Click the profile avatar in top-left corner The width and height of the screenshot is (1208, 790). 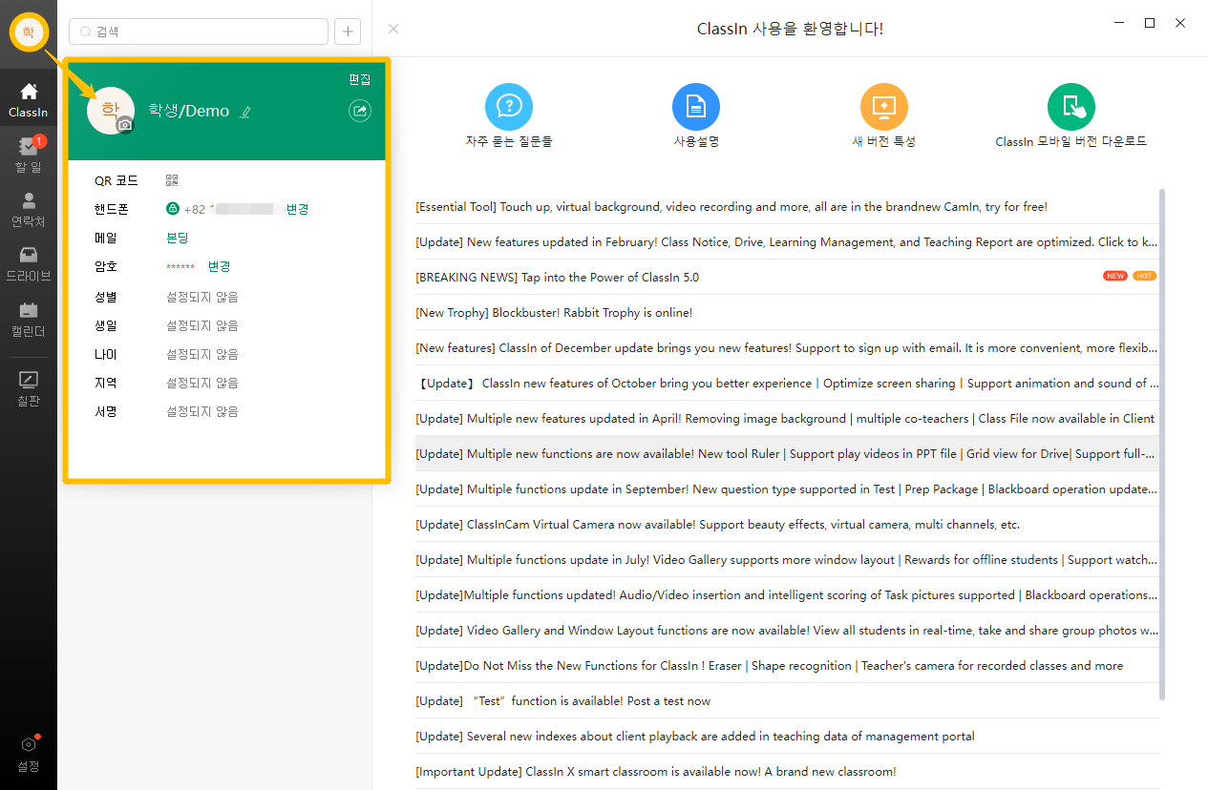tap(28, 32)
